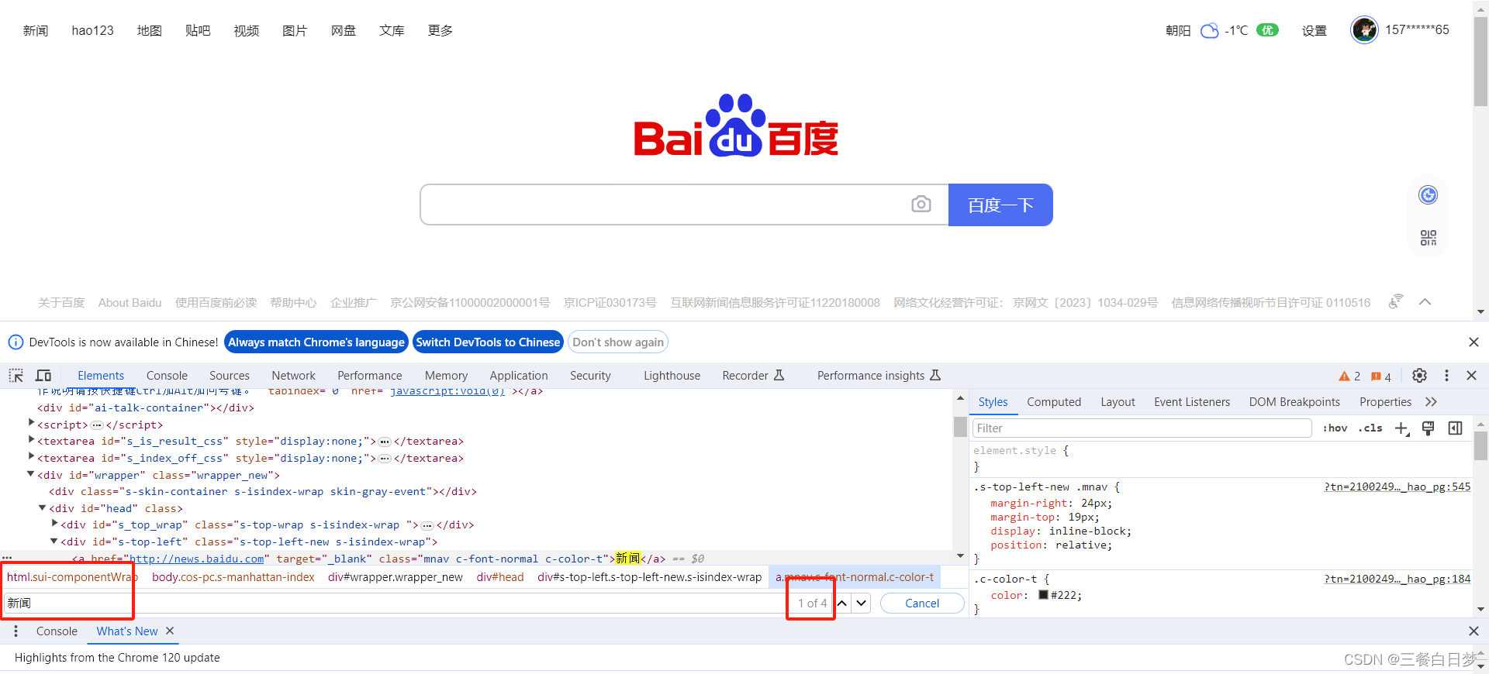Select html.sui-componentWrap breadcrumb
This screenshot has height=674, width=1489.
(x=72, y=577)
